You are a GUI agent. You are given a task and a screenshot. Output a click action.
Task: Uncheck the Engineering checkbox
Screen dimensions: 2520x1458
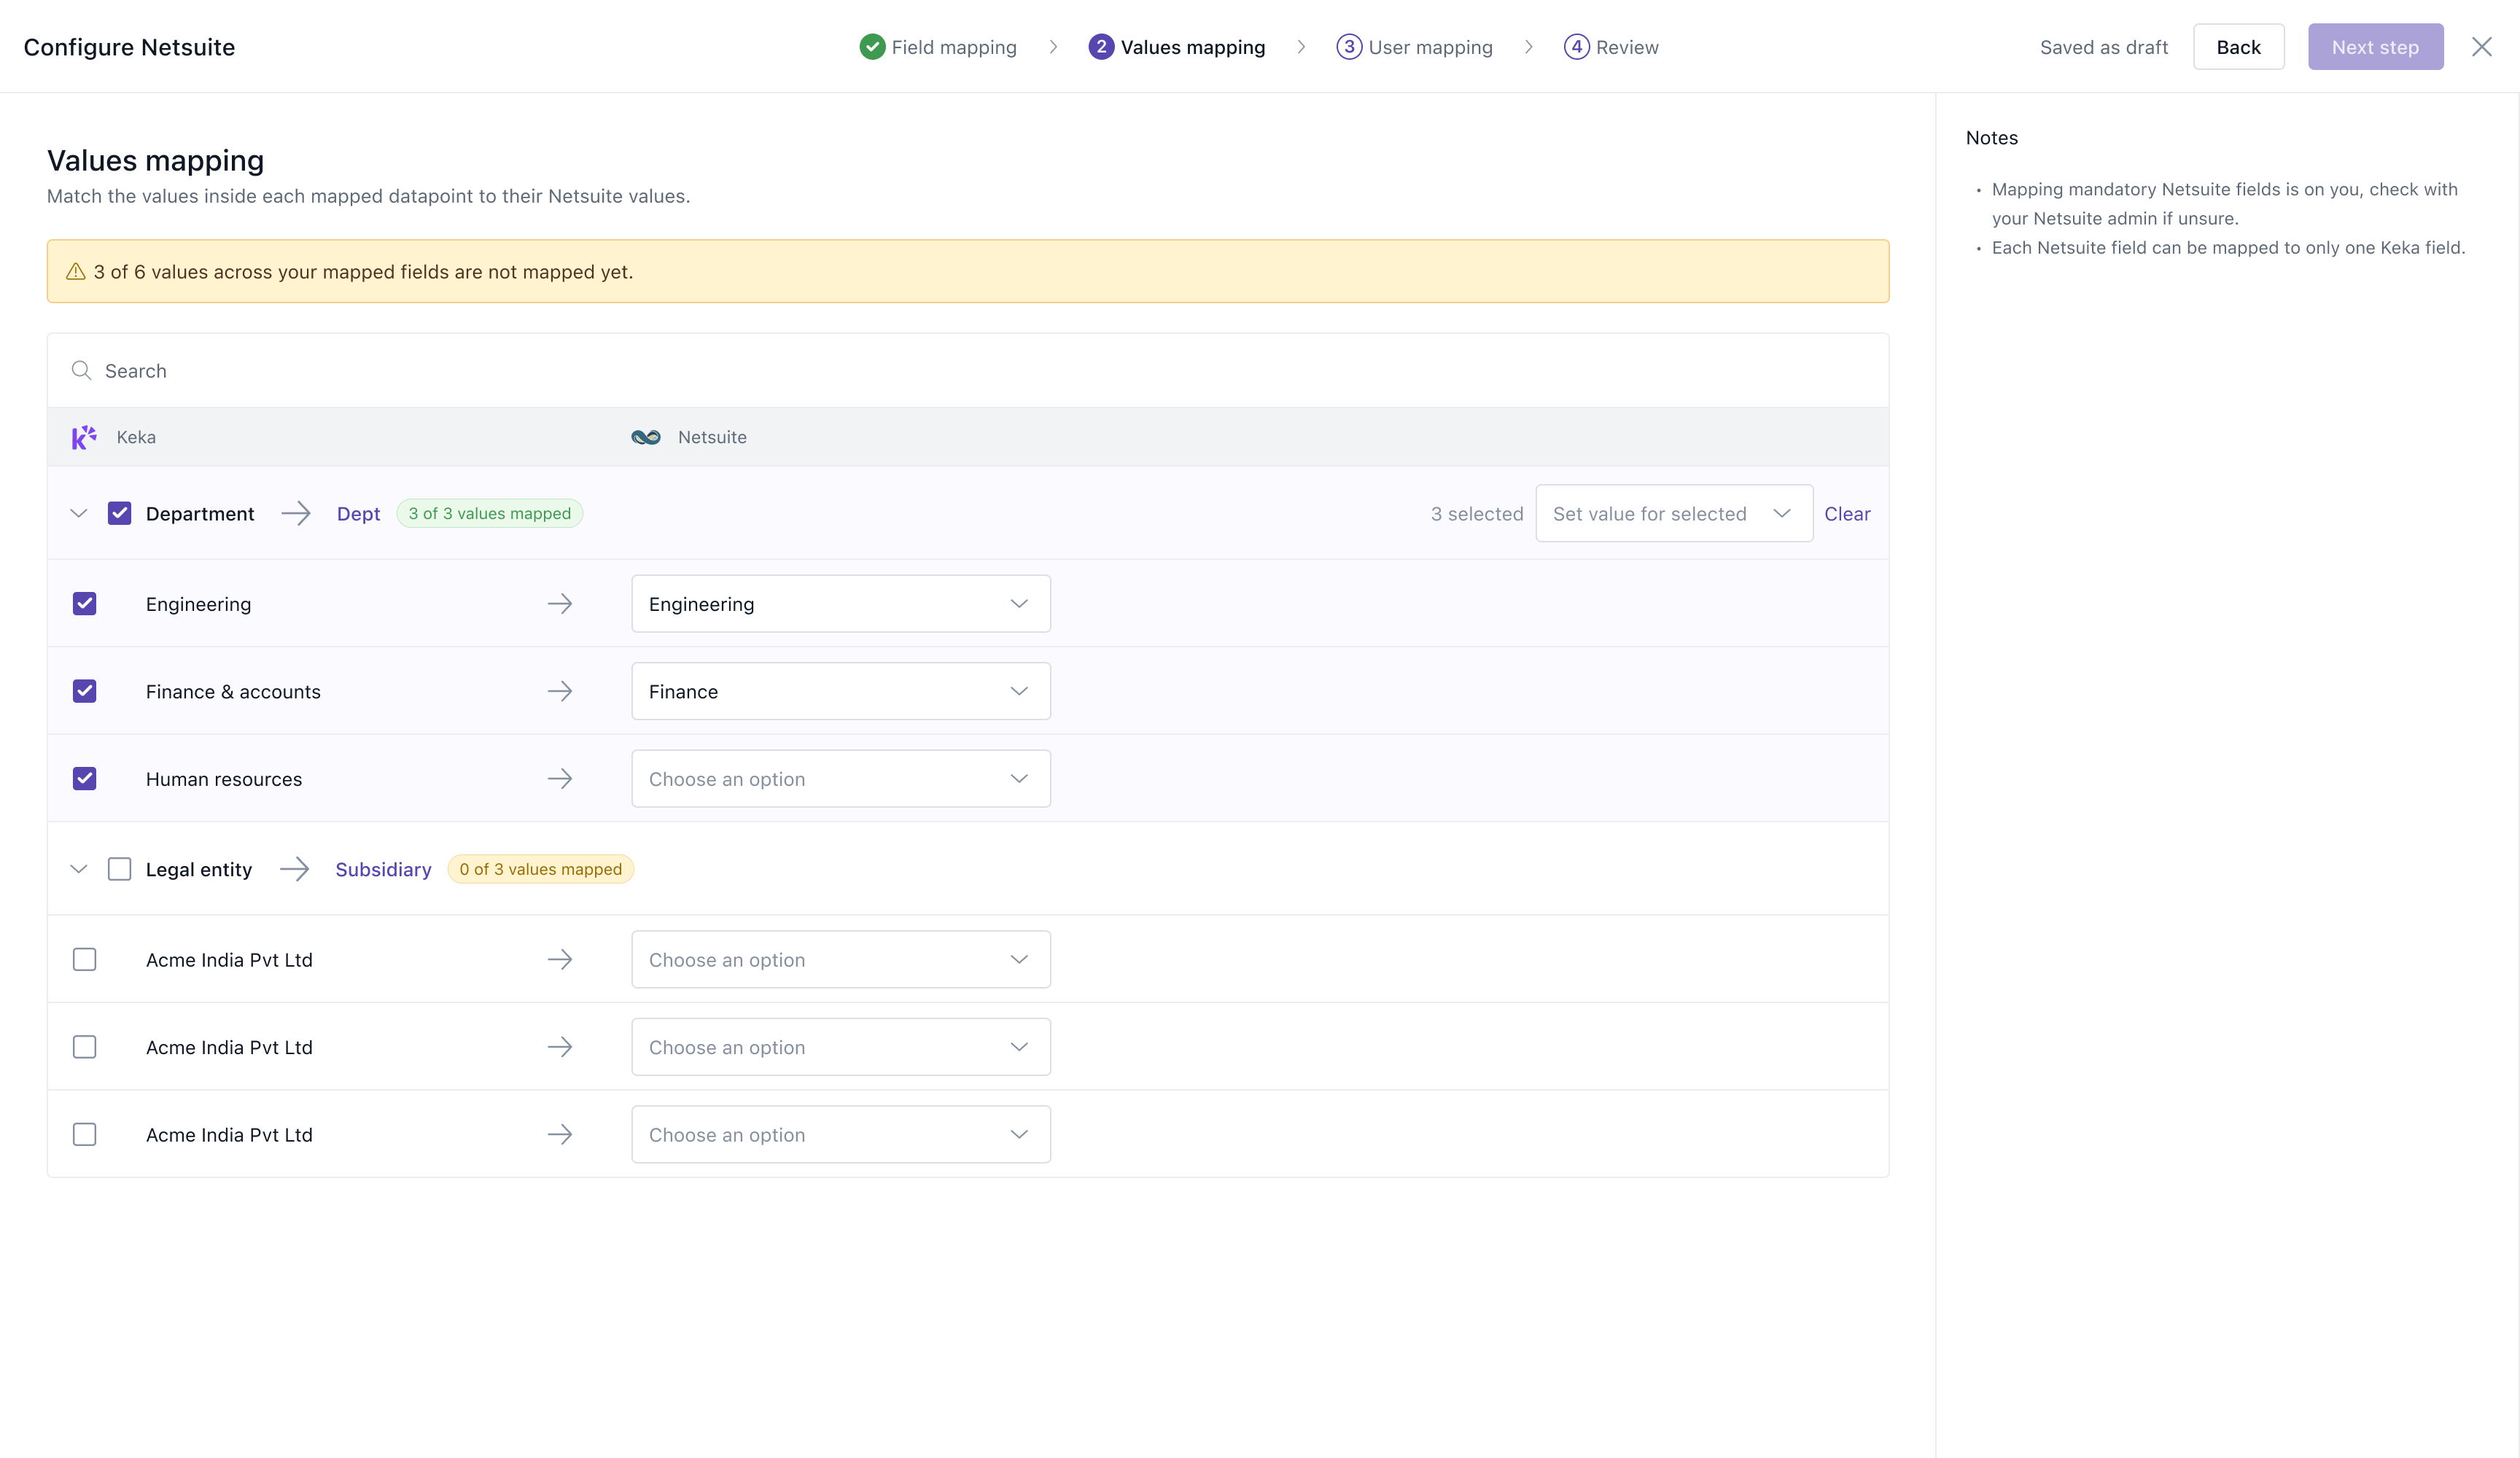pos(85,603)
